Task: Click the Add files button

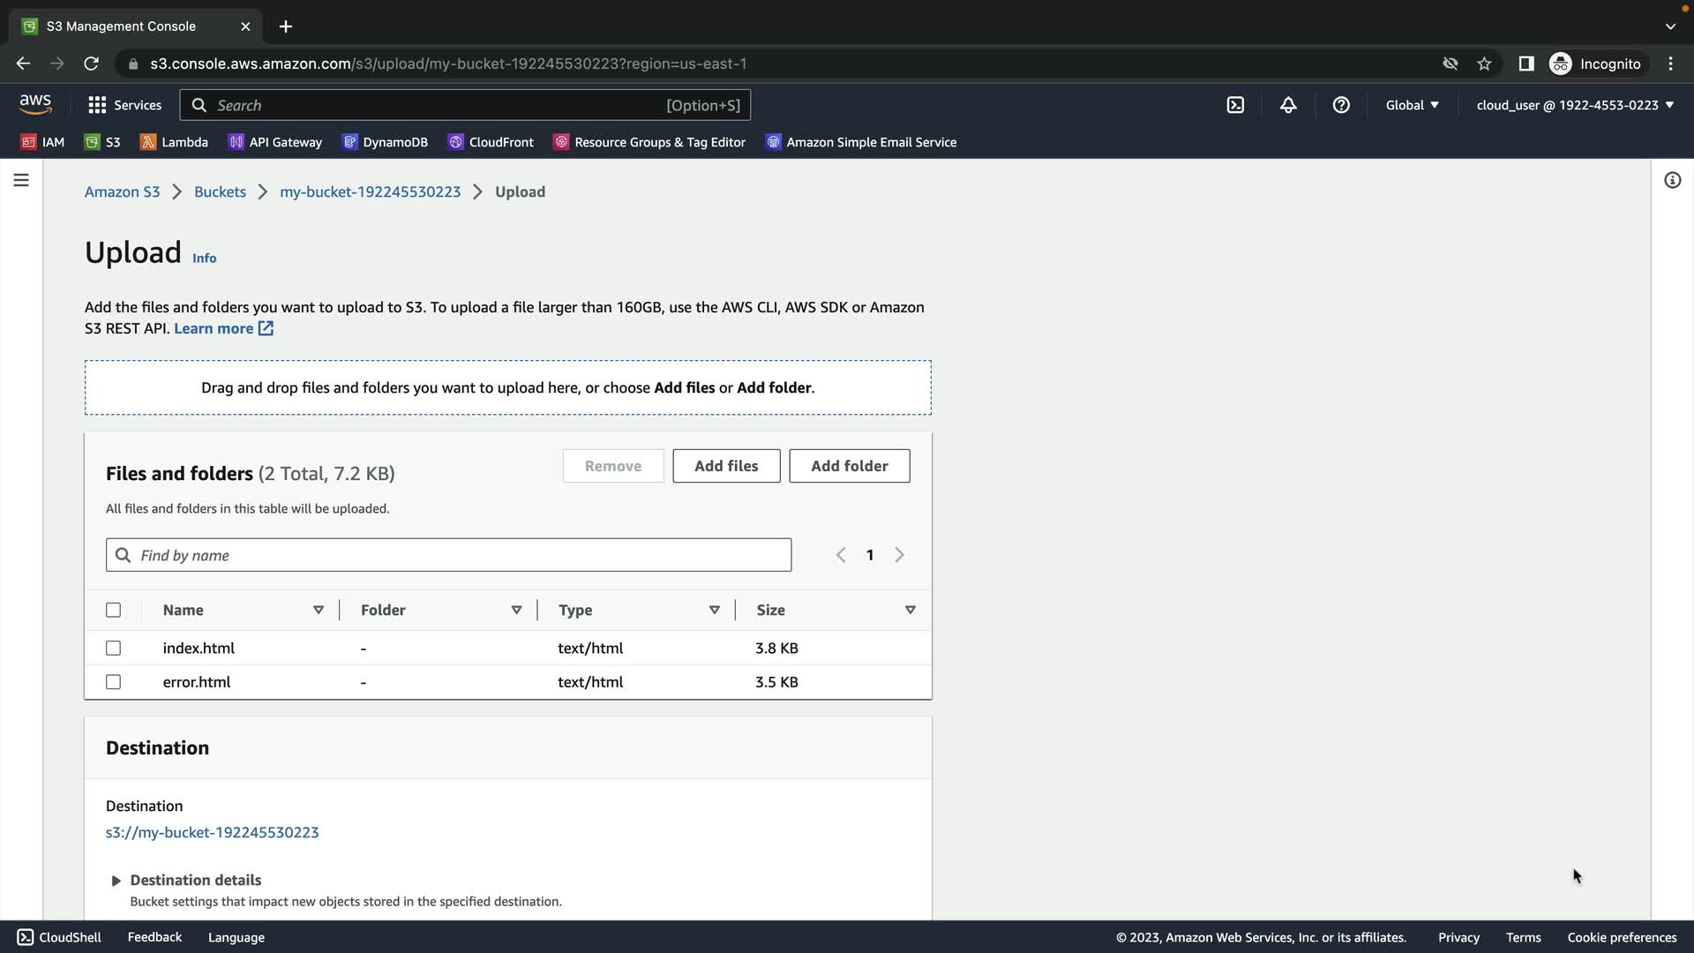Action: coord(725,466)
